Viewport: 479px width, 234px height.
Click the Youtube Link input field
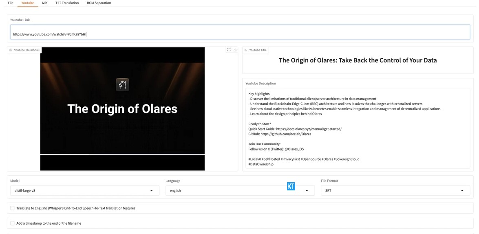pyautogui.click(x=240, y=34)
